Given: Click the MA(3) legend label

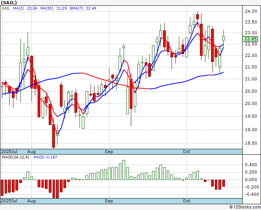Looking at the screenshot, I should [18, 8].
